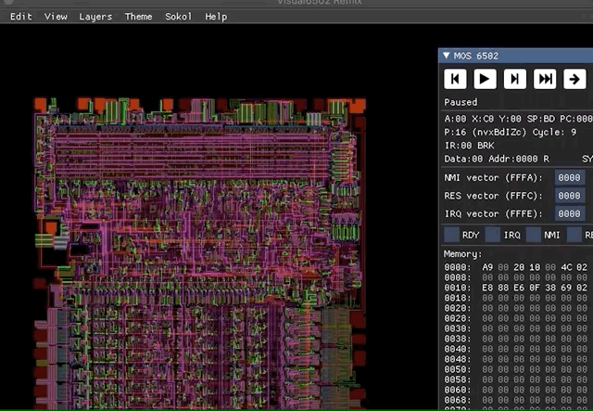Click the '0068:' memory address label
Image resolution: width=593 pixels, height=411 pixels.
click(x=458, y=400)
